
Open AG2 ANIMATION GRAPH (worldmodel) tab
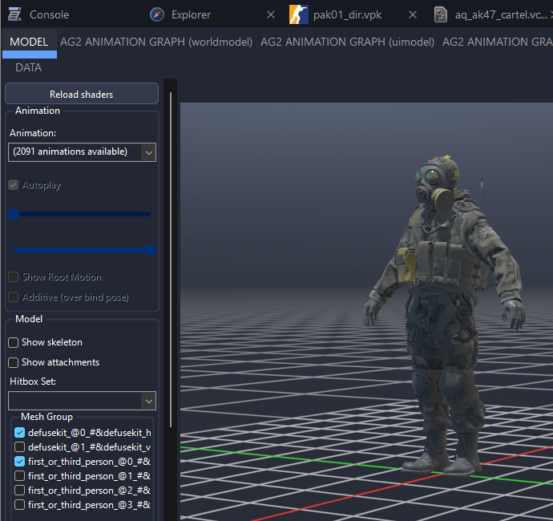tap(156, 42)
